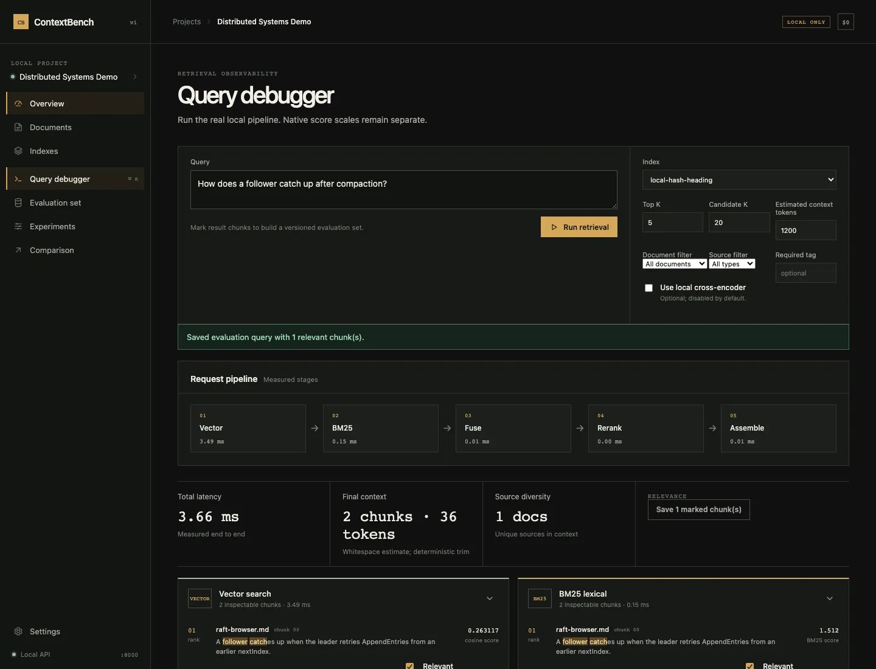The height and width of the screenshot is (669, 876).
Task: Open Comparison page
Action: pos(75,250)
